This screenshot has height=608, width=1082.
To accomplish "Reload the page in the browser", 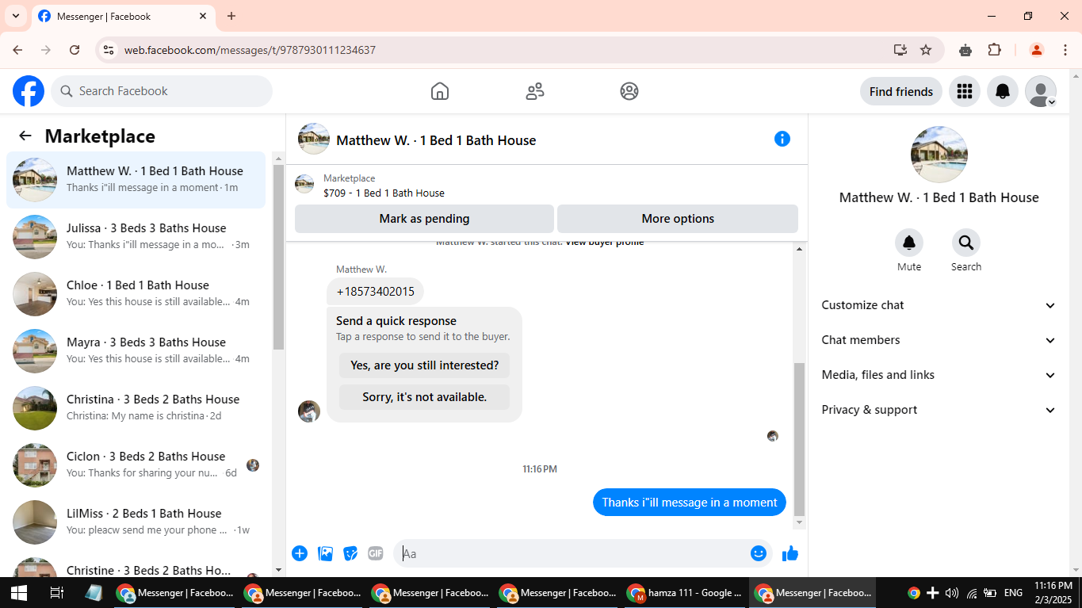I will [x=75, y=50].
